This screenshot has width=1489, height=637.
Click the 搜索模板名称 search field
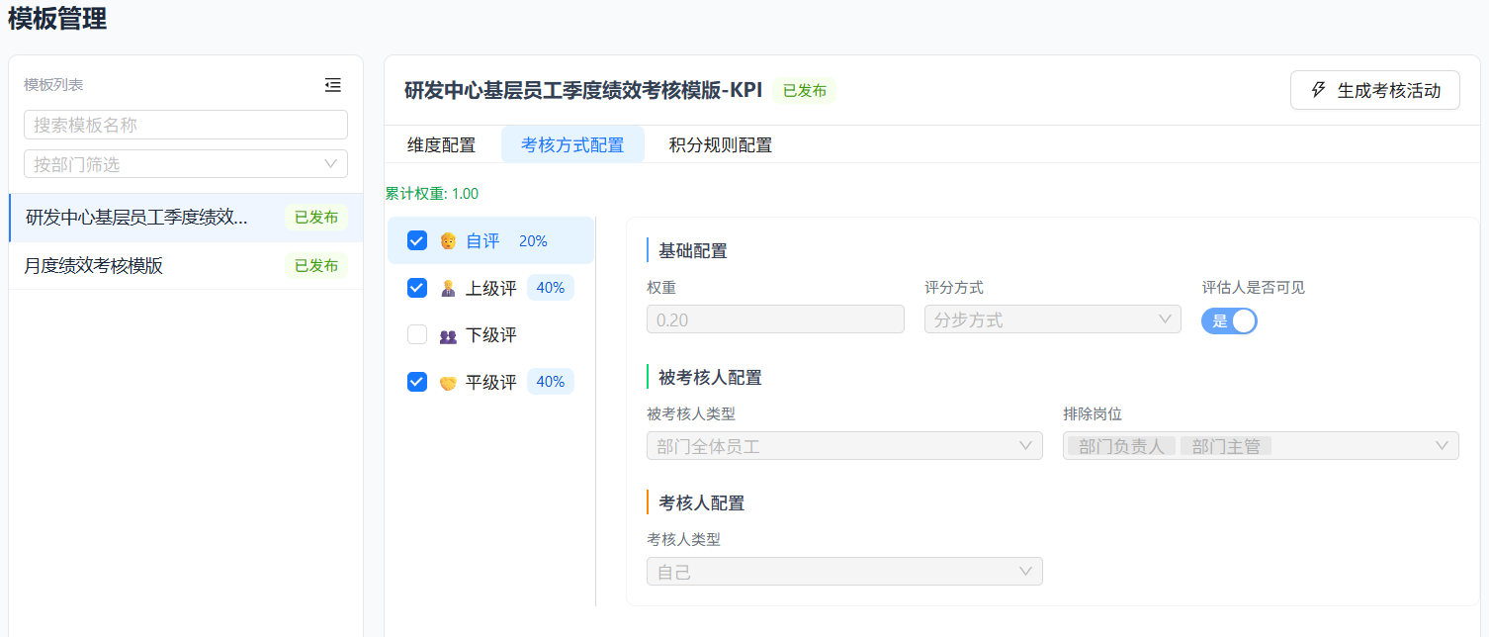pos(186,125)
